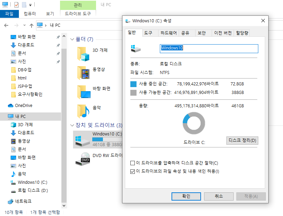Open the html folder in sidebar
The height and width of the screenshot is (216, 283).
22,78
